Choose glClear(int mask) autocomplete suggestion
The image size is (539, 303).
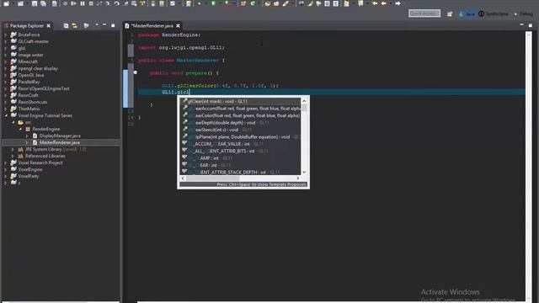click(x=241, y=101)
